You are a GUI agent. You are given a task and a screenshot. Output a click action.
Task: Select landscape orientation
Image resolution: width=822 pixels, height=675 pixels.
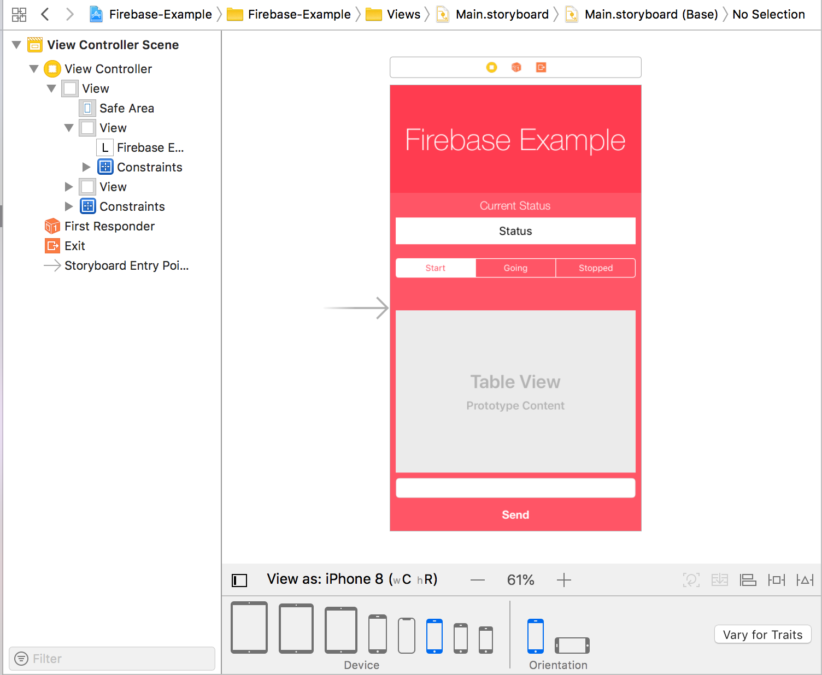(572, 646)
